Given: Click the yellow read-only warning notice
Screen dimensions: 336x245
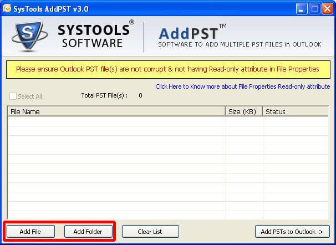Looking at the screenshot, I should (168, 69).
